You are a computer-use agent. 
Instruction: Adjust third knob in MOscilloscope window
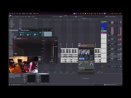point(35,35)
